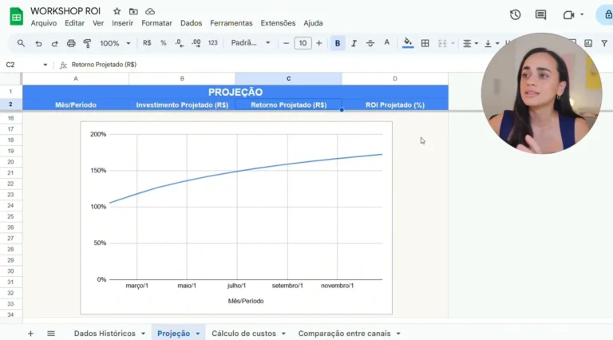613x340 pixels.
Task: Toggle italic formatting
Action: (354, 43)
